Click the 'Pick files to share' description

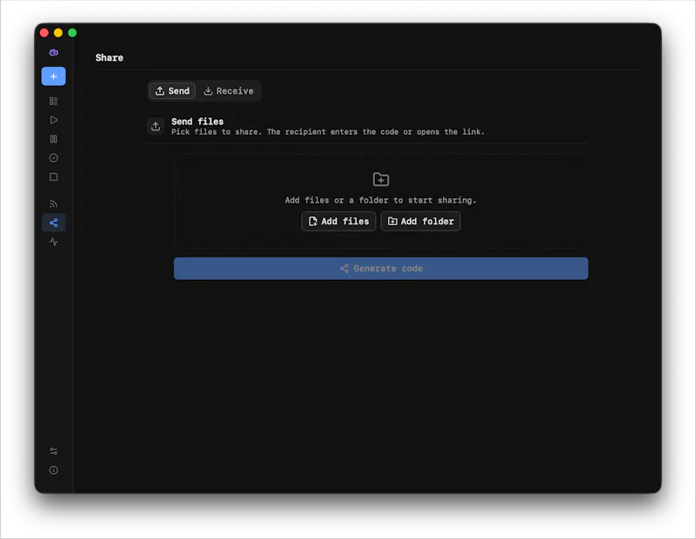coord(328,132)
